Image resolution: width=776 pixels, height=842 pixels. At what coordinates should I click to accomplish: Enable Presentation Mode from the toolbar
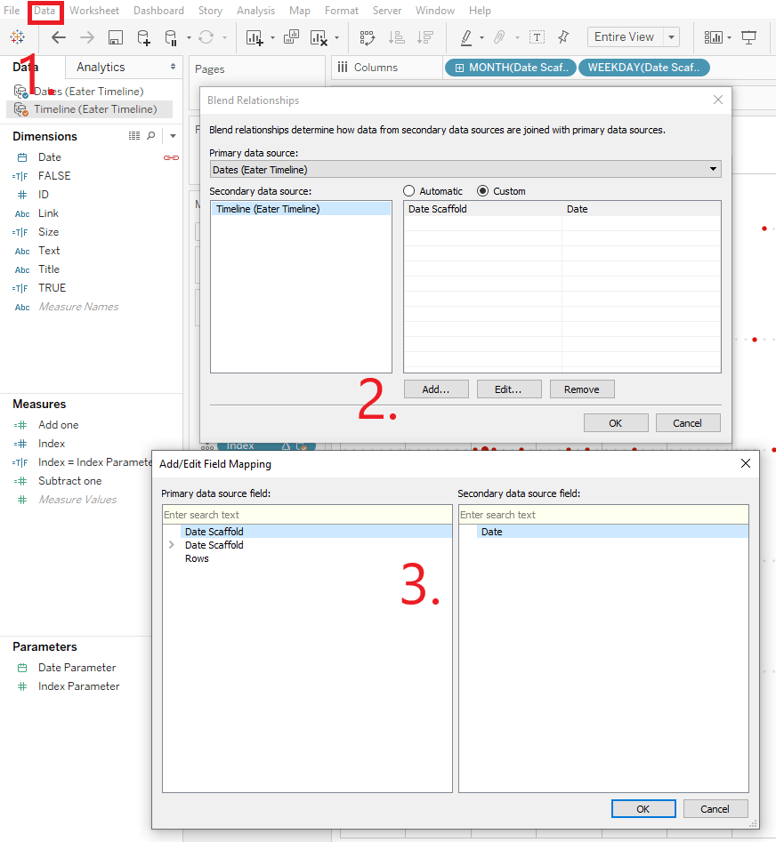pyautogui.click(x=748, y=36)
